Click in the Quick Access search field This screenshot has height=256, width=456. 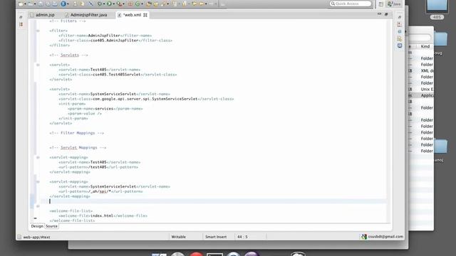pos(351,4)
